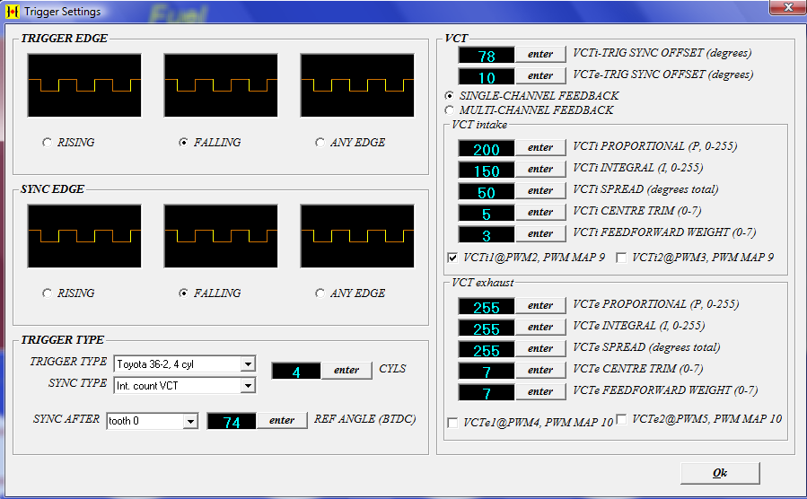Close the Trigger Settings window
The image size is (807, 499).
[x=787, y=7]
